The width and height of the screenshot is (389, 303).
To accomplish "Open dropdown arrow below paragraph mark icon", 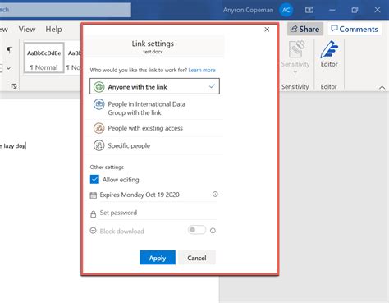I will (9, 68).
